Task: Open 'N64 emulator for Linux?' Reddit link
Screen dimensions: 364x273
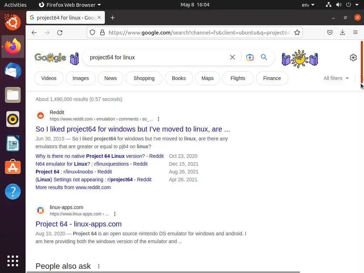Action: pyautogui.click(x=91, y=164)
